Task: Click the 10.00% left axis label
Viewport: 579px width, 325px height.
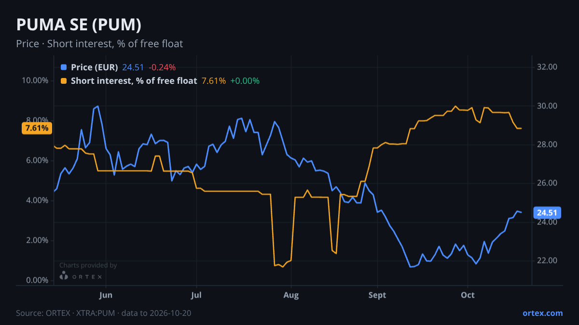Action: 35,80
